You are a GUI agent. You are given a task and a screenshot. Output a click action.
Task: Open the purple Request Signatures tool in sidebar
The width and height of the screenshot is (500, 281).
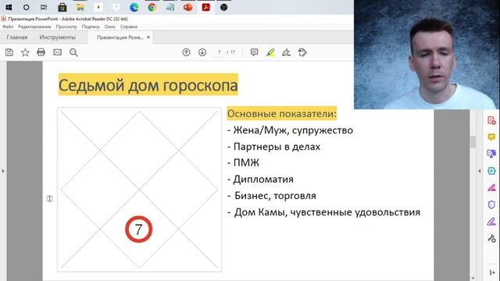point(491,221)
